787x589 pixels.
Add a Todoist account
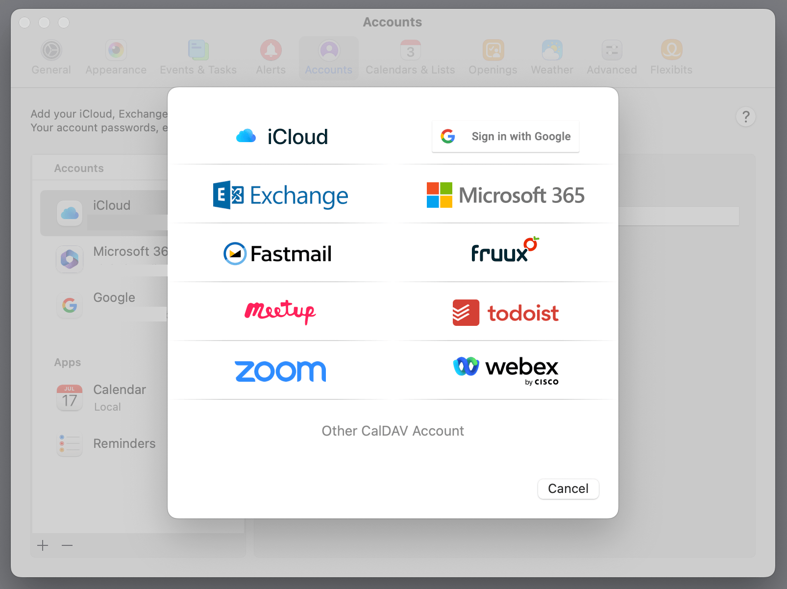(x=505, y=313)
